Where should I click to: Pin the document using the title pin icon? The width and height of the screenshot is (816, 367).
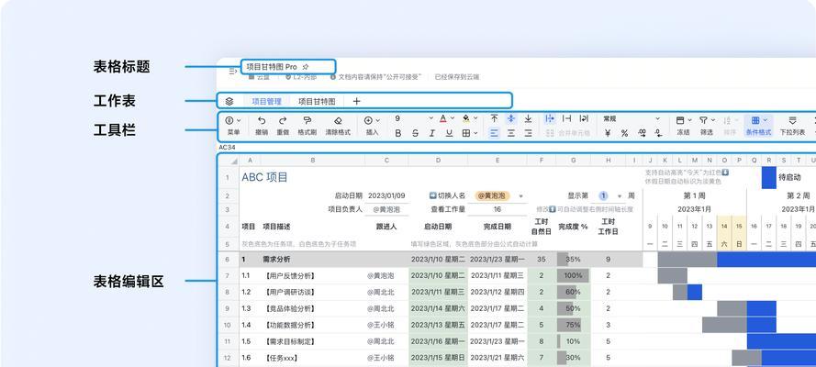306,67
